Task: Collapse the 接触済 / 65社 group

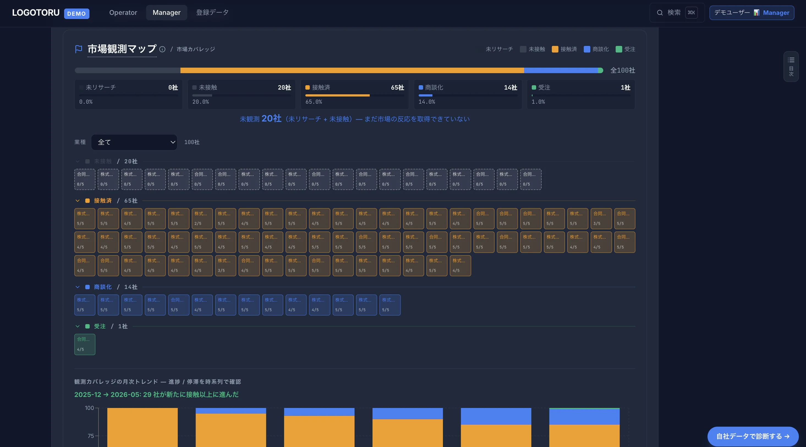Action: tap(78, 201)
